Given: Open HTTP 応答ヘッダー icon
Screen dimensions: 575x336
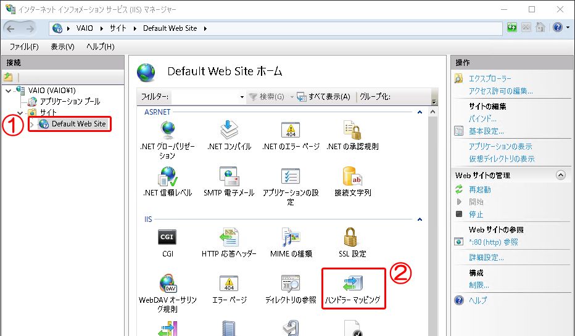Looking at the screenshot, I should [229, 237].
